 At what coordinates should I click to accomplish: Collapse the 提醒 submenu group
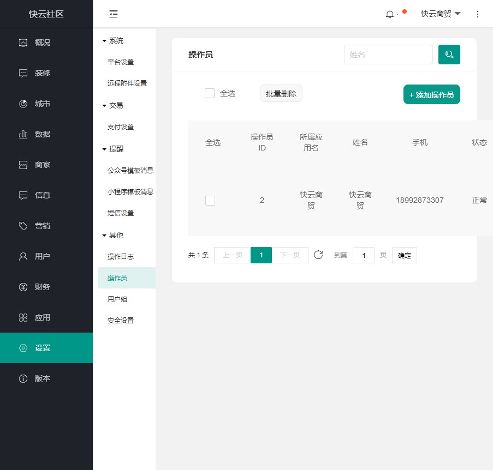tap(113, 149)
